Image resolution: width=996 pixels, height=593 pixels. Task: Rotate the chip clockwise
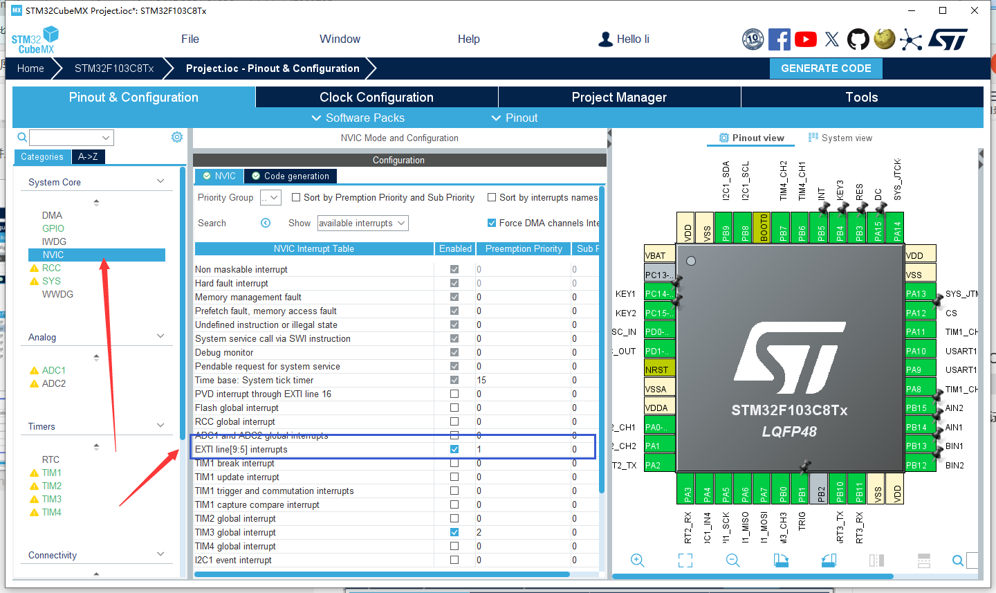(x=781, y=560)
